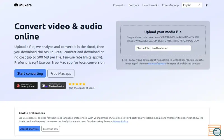Screen dimensions: 224x140
Task: Accept analytics cookies
Action: (x=29, y=129)
